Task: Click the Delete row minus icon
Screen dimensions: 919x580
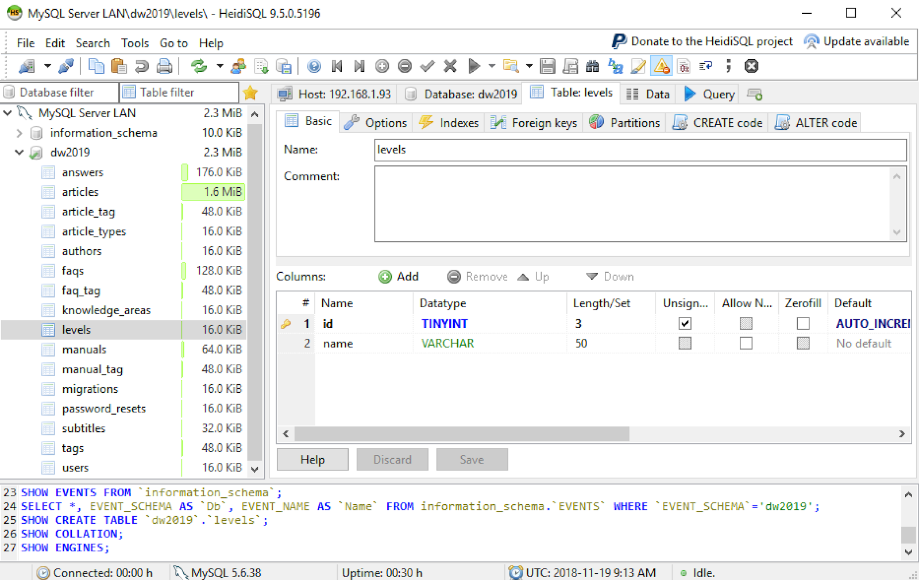Action: coord(405,67)
